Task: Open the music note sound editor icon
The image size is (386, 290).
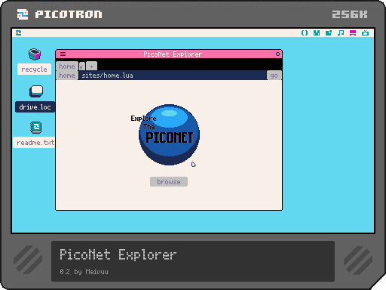Action: [x=341, y=32]
